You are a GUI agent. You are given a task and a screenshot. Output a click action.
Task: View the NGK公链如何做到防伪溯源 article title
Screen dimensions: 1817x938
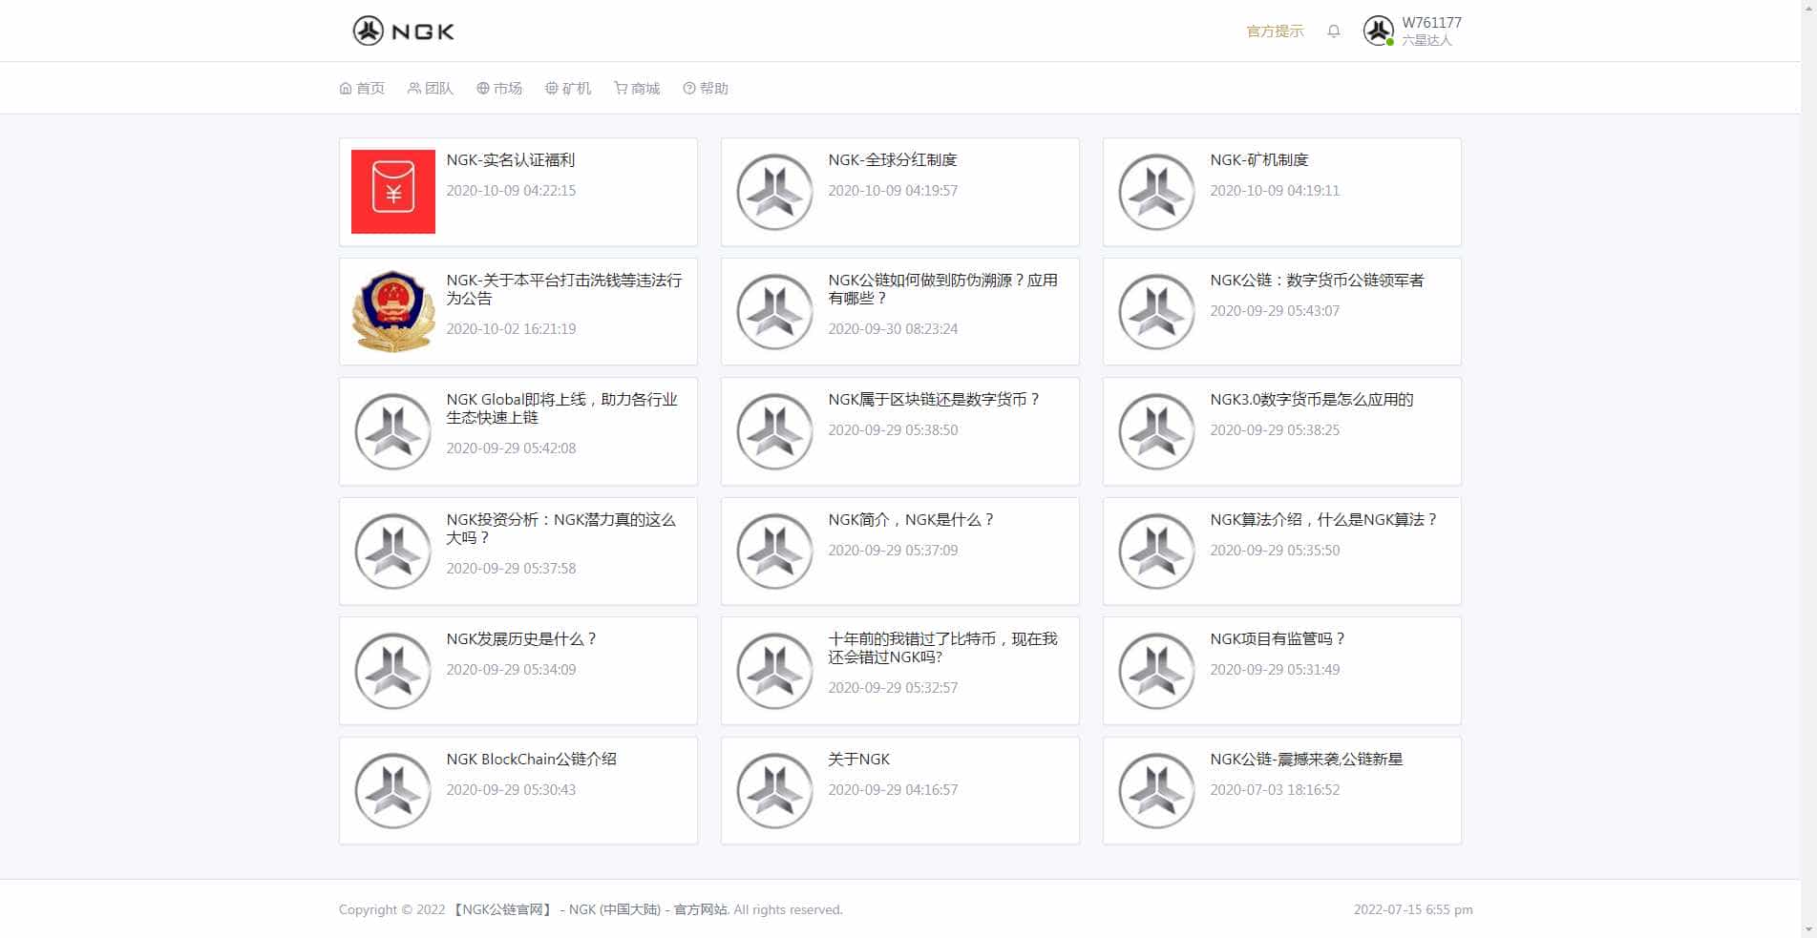(x=943, y=289)
